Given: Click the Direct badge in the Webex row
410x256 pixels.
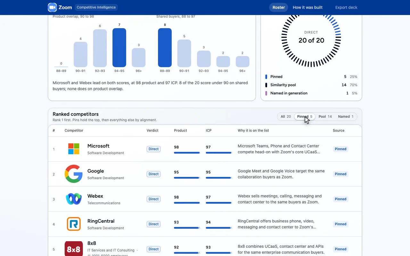Looking at the screenshot, I should point(153,199).
